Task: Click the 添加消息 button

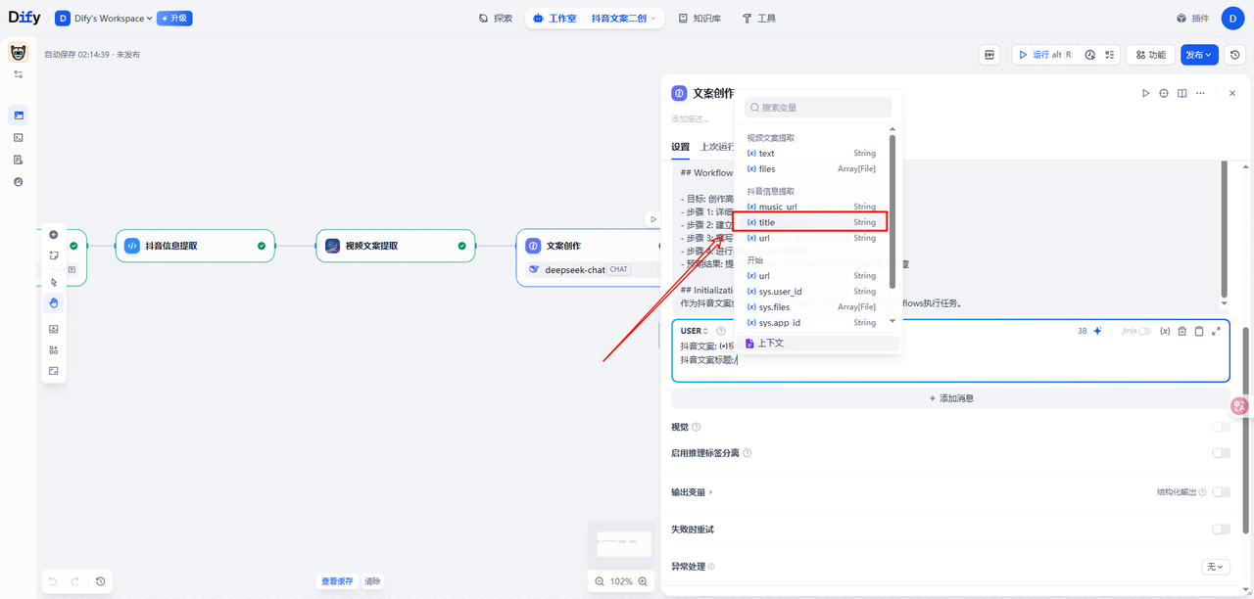Action: 950,398
